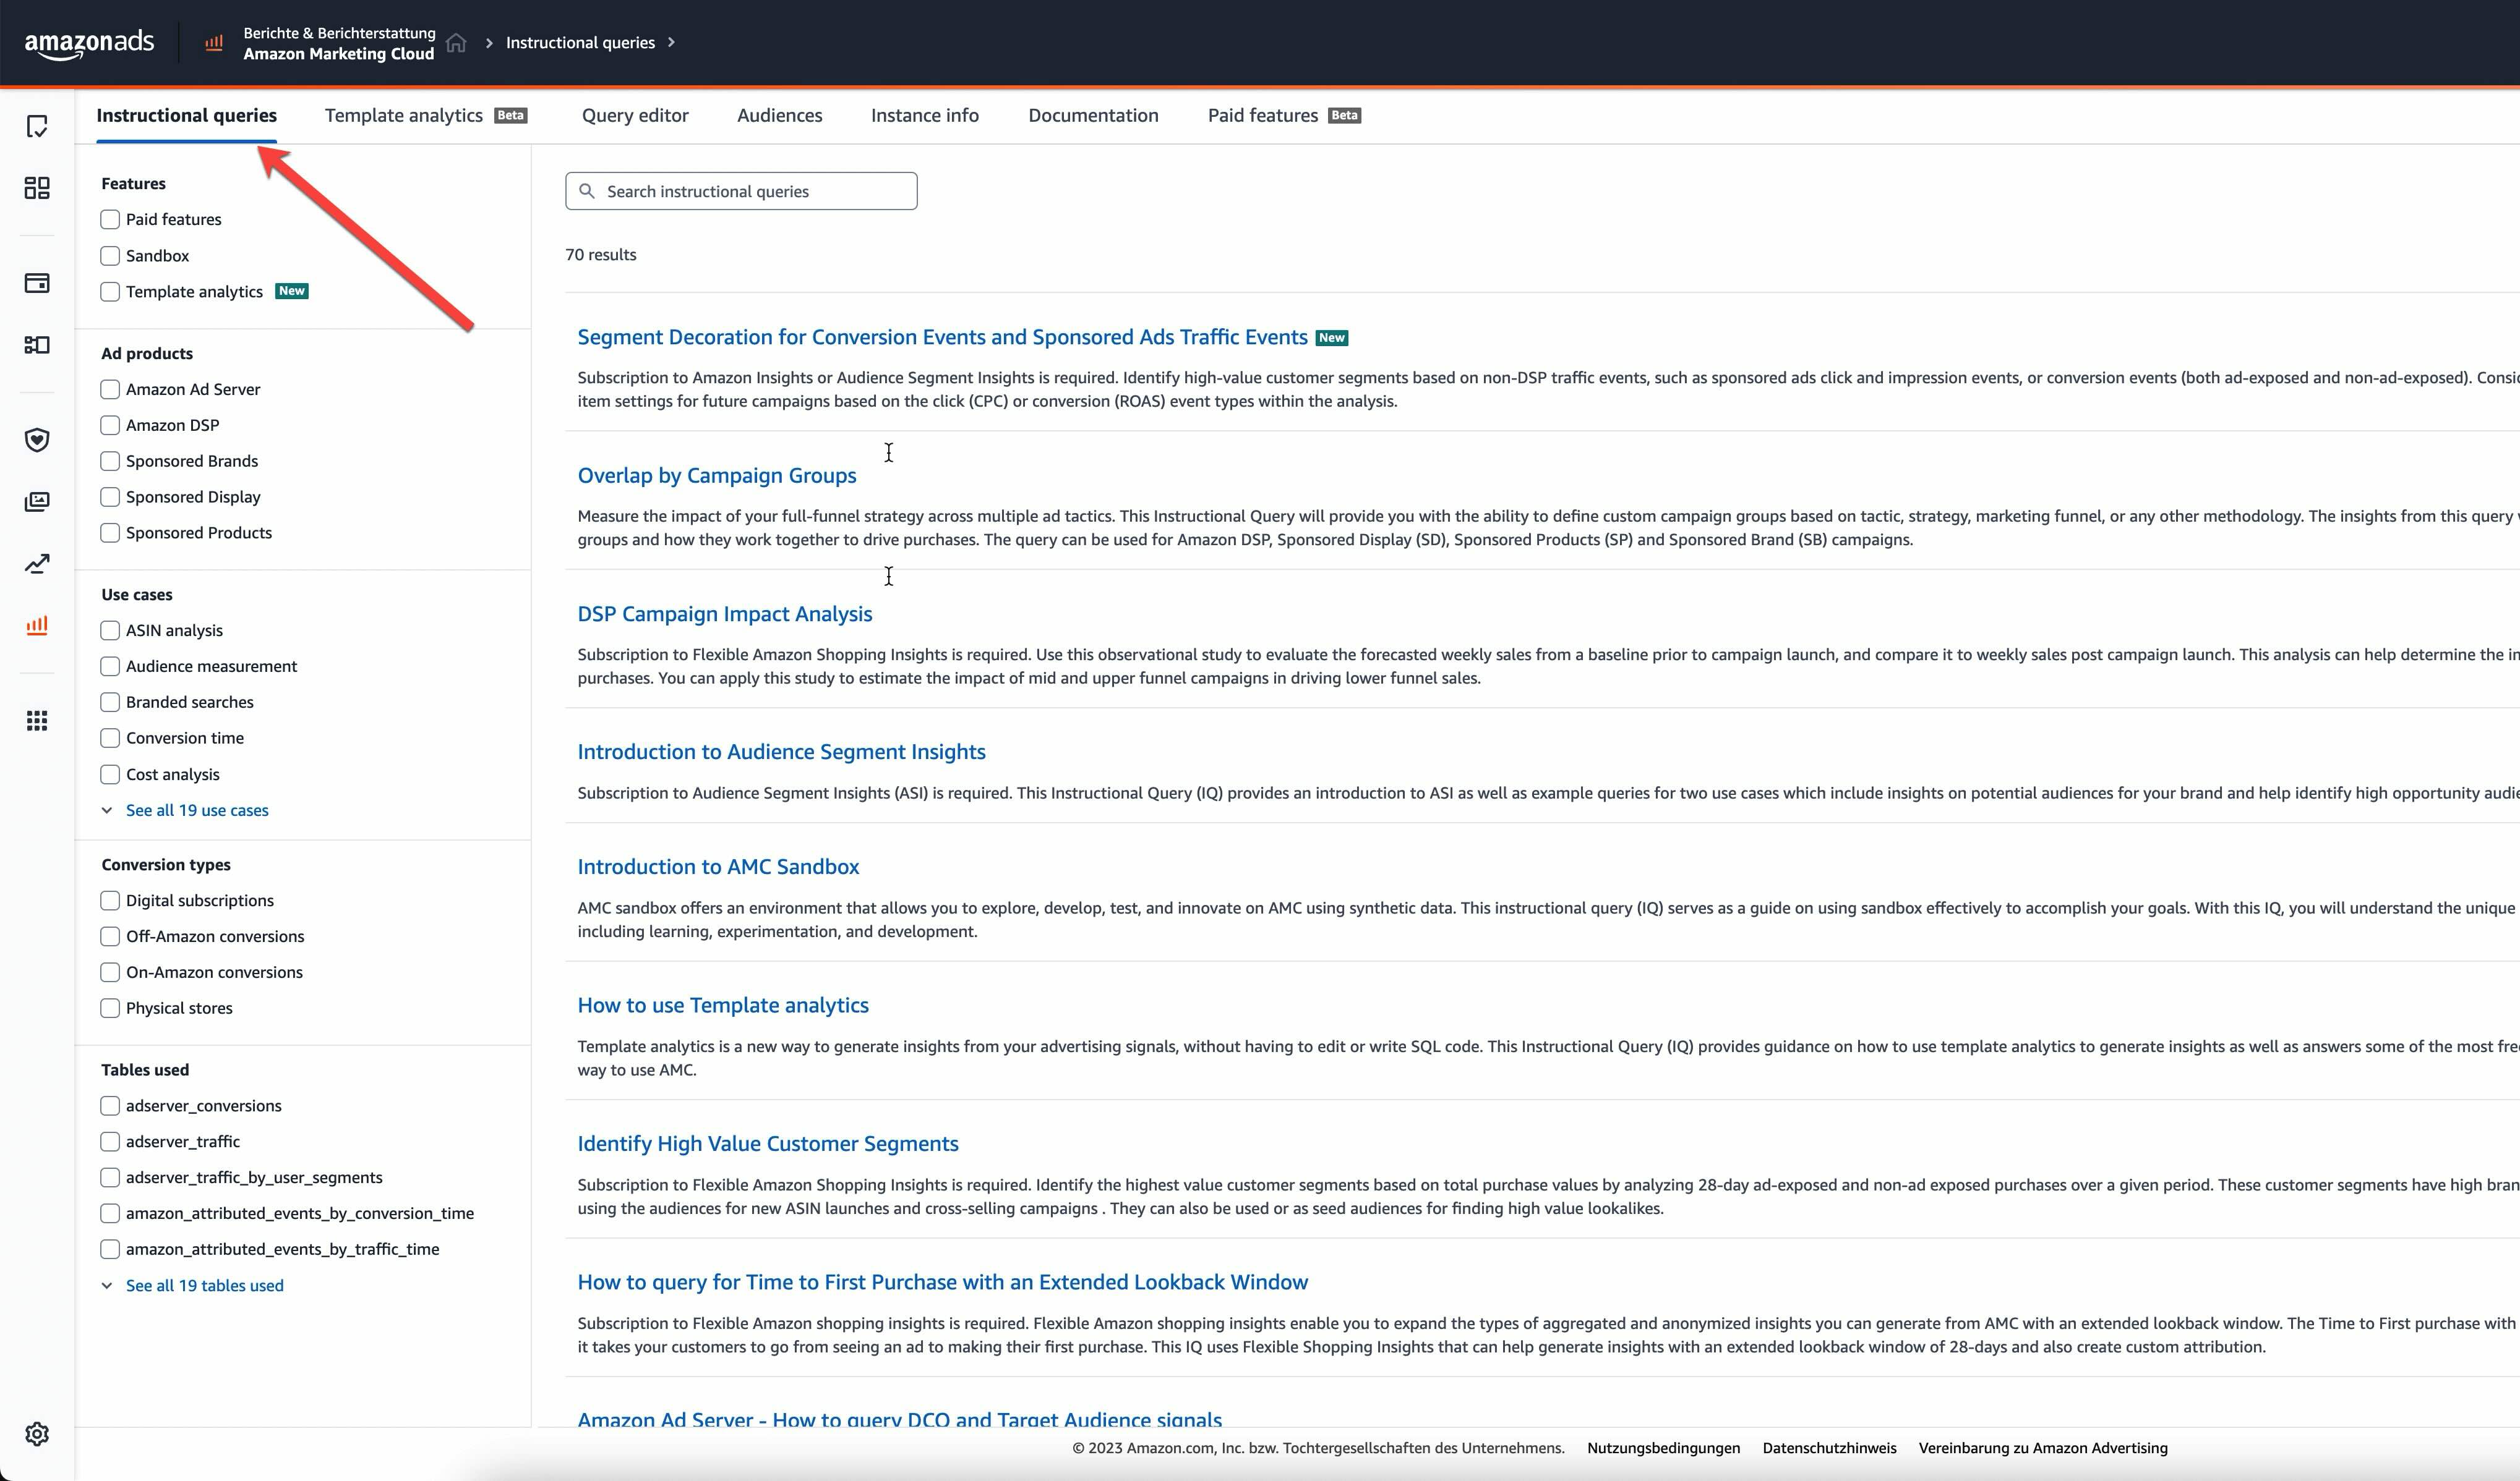Open the home icon in the breadcrumb

pyautogui.click(x=456, y=42)
